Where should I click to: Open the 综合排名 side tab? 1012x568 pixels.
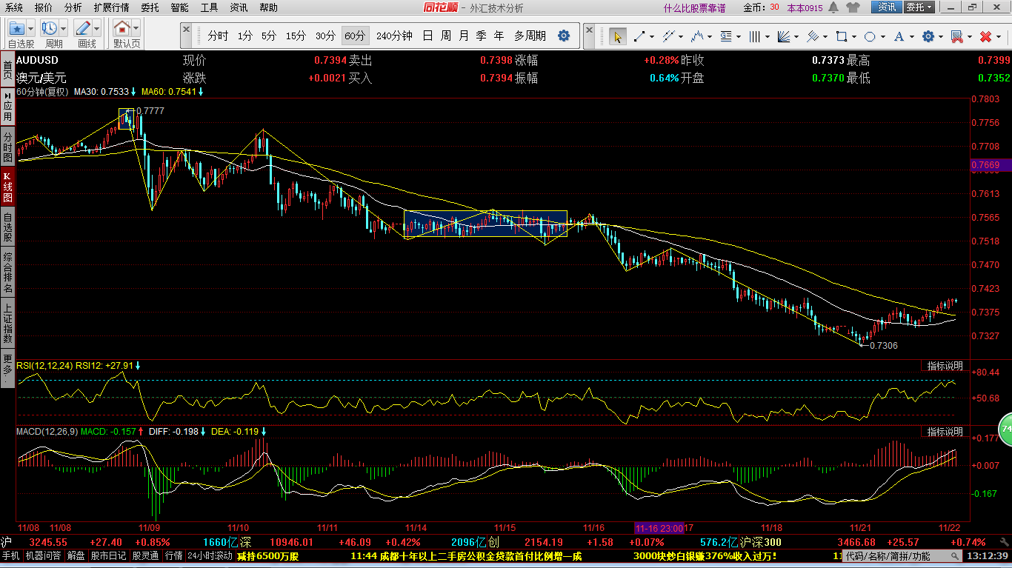(x=7, y=273)
